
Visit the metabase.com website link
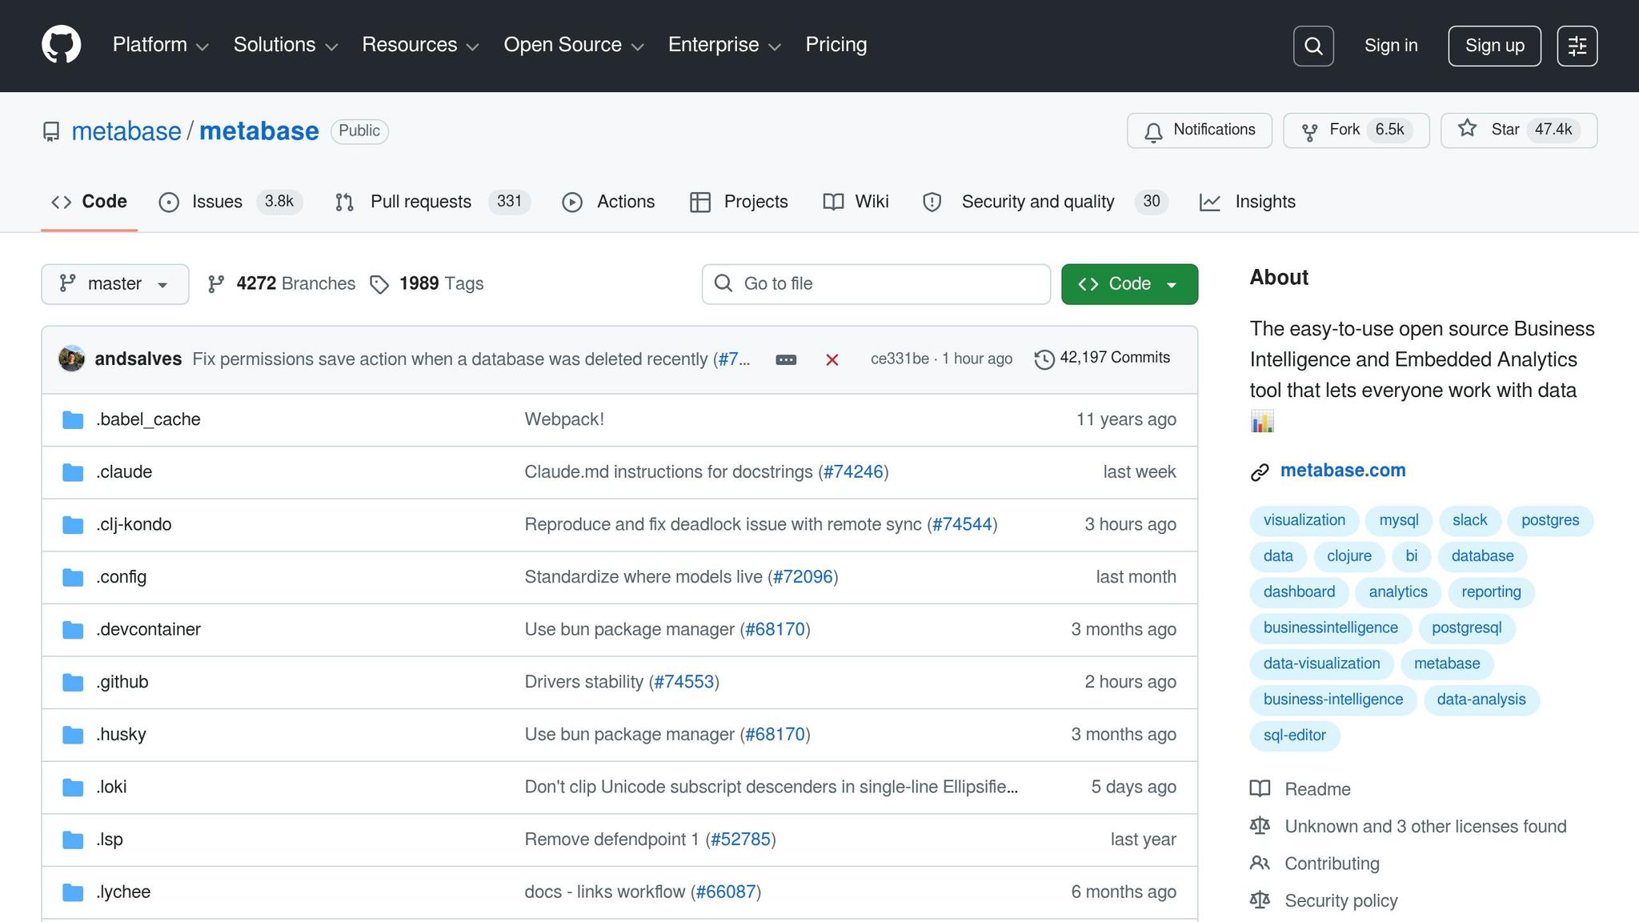(x=1343, y=471)
